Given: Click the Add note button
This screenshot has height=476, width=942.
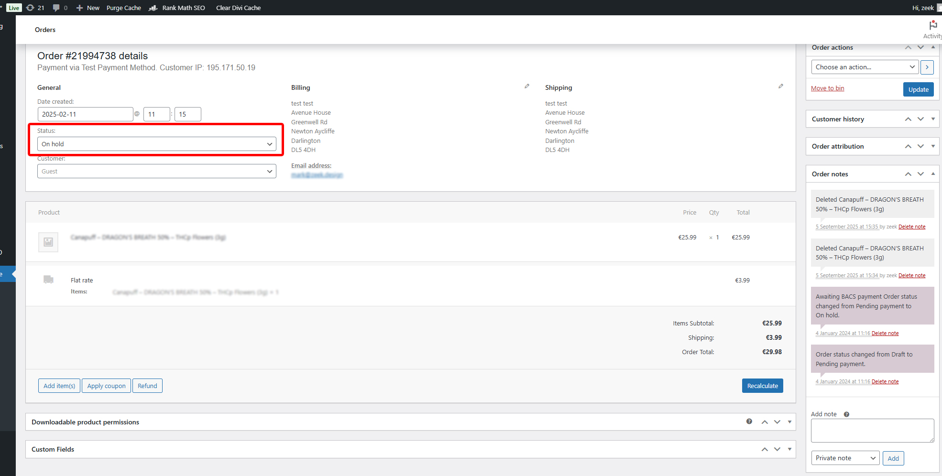Looking at the screenshot, I should tap(893, 458).
